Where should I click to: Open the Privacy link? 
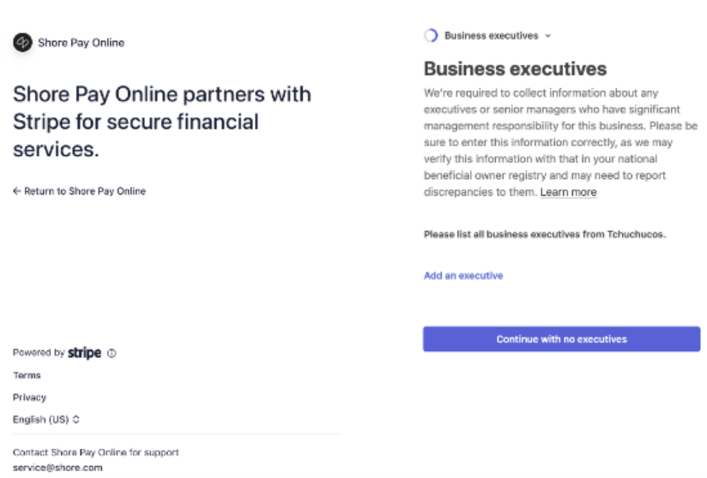pos(29,397)
